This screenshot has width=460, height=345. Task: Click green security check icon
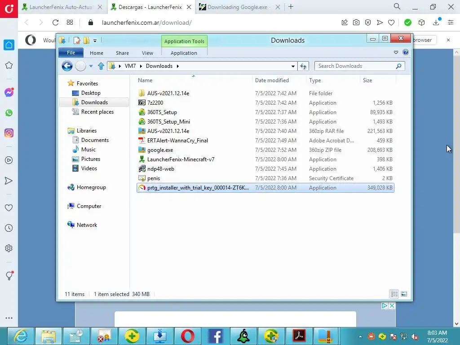[408, 22]
